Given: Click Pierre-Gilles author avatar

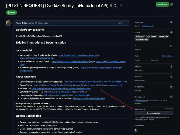Looking at the screenshot, I should (9, 23).
